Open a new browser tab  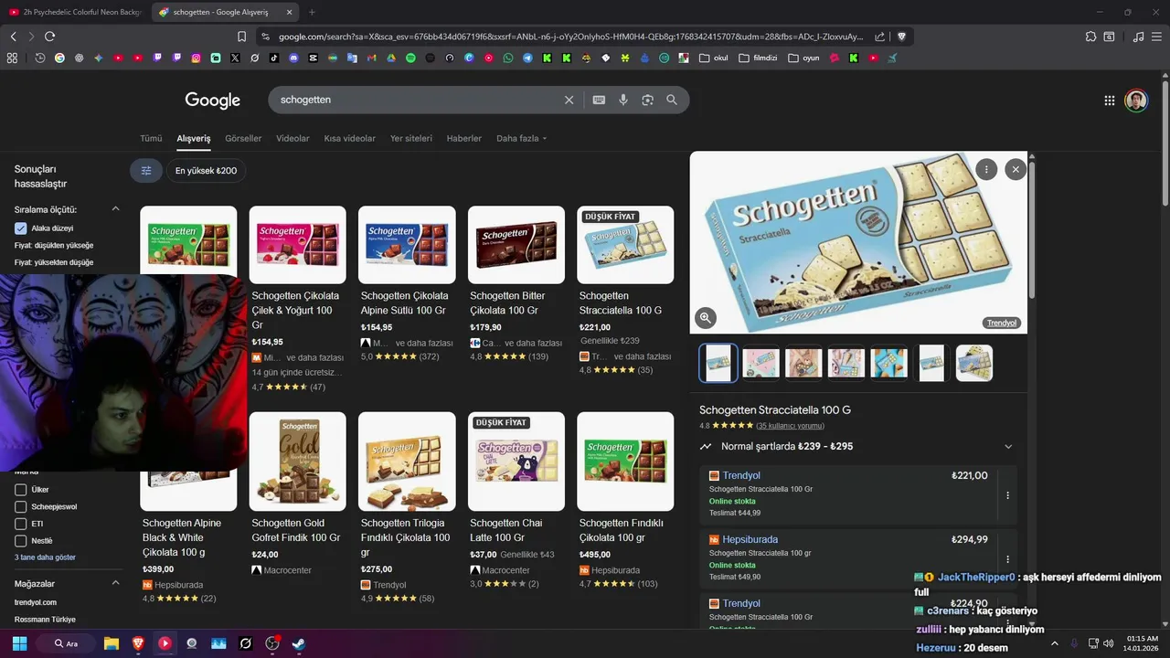(x=312, y=12)
